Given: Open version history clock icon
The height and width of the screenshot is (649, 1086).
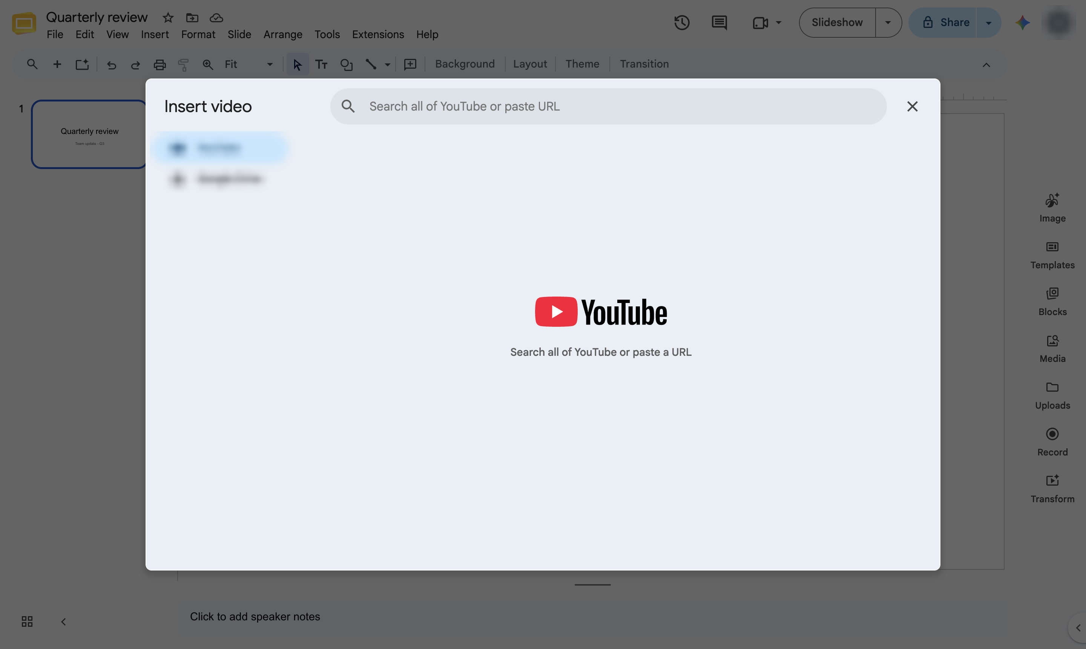Looking at the screenshot, I should point(682,22).
